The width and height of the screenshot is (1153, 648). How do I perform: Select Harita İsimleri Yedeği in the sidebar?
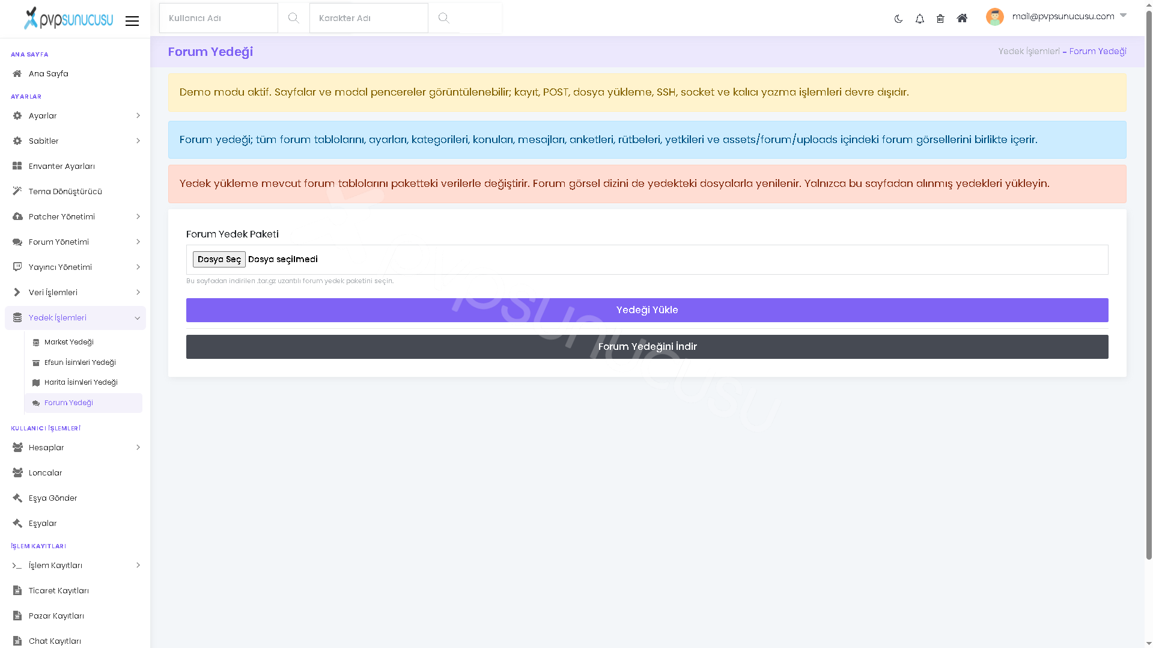[x=84, y=382]
